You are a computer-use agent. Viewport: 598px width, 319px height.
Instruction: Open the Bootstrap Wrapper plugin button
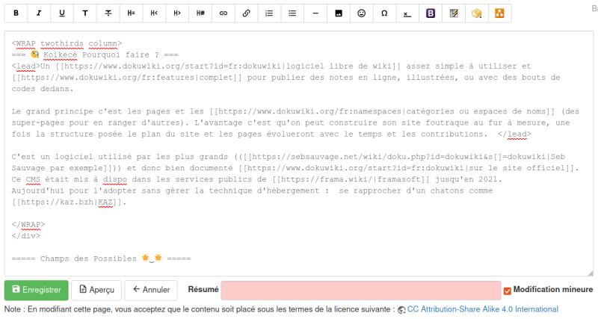pos(431,13)
